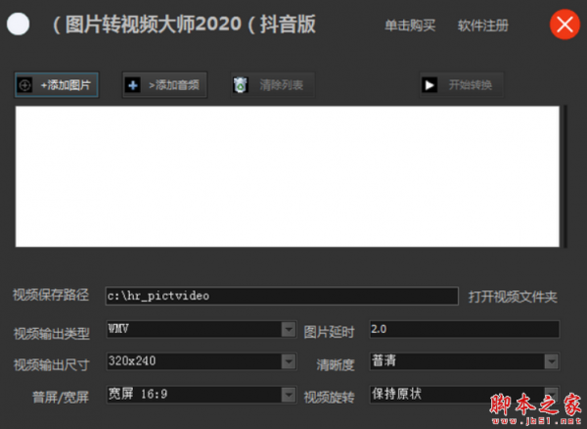Click the 普清 value text

click(384, 360)
